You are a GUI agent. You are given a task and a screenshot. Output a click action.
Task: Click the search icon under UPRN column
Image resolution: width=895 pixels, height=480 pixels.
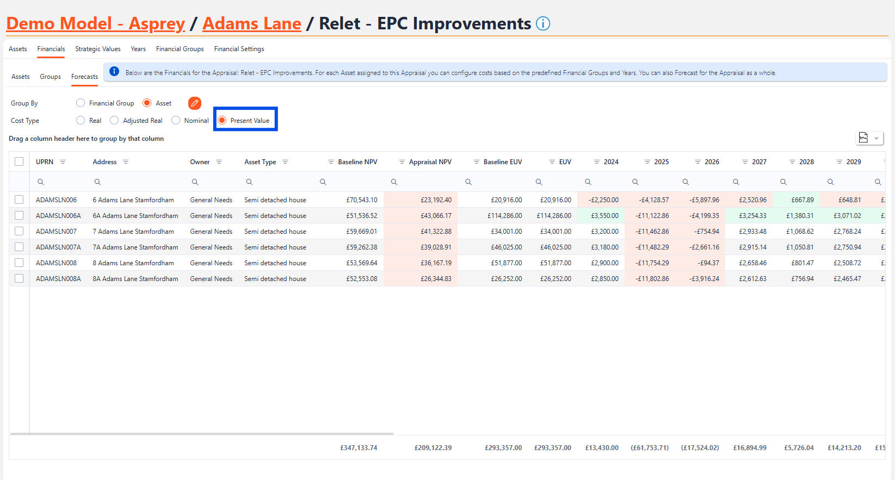tap(41, 182)
